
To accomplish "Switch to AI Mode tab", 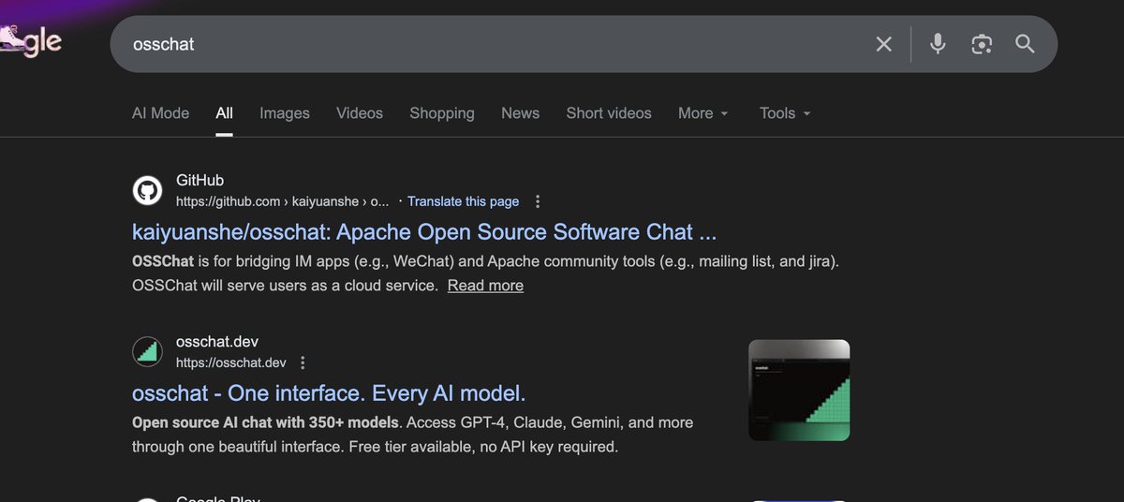I will [x=160, y=113].
